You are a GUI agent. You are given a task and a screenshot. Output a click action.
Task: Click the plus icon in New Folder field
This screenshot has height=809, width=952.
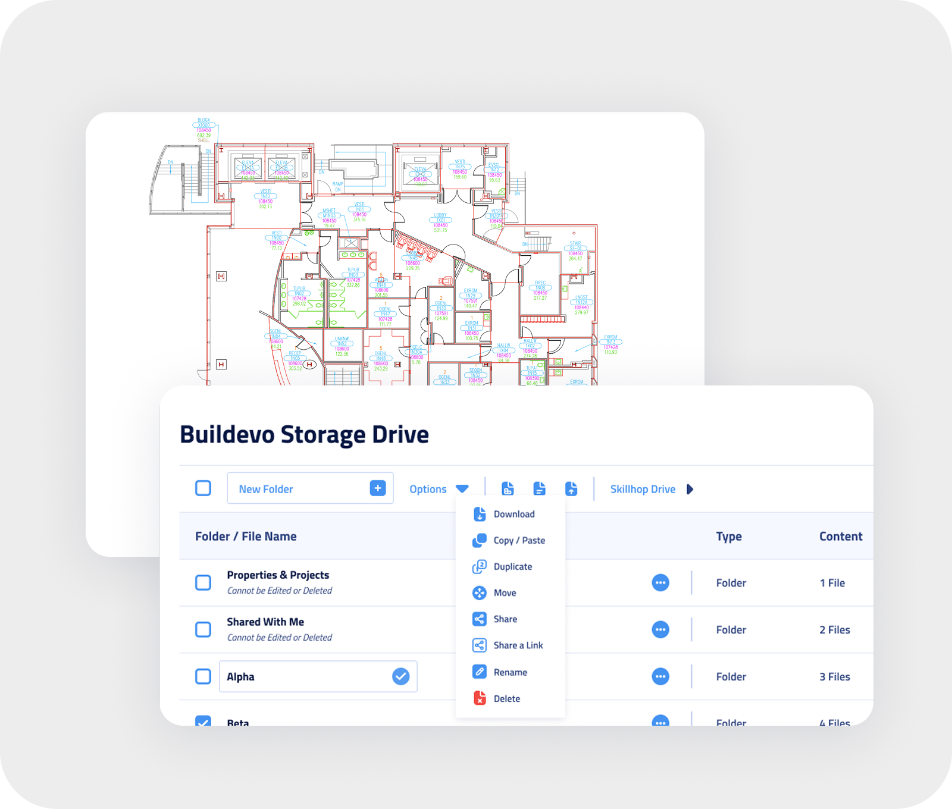pos(378,488)
